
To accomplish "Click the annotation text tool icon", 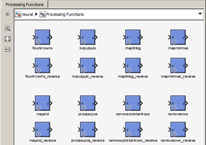I will click(x=8, y=49).
